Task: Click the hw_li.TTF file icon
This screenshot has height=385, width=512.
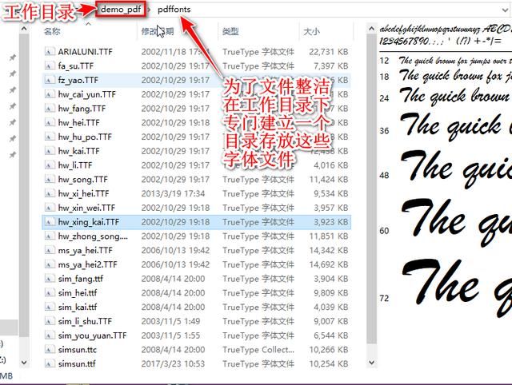Action: click(x=50, y=165)
